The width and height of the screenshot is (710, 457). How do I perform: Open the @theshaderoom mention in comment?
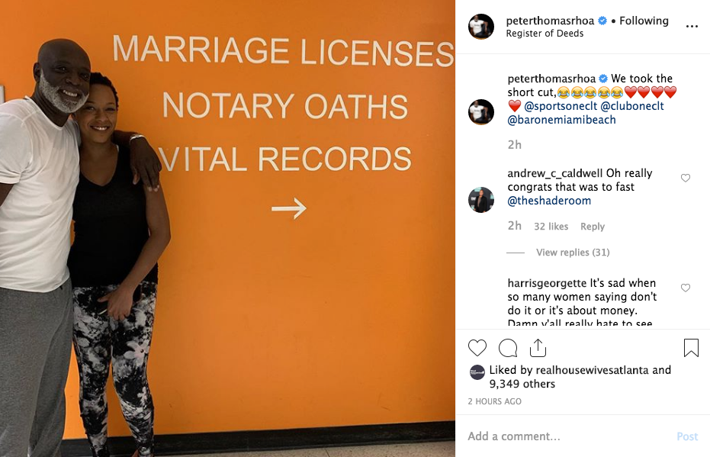[549, 201]
